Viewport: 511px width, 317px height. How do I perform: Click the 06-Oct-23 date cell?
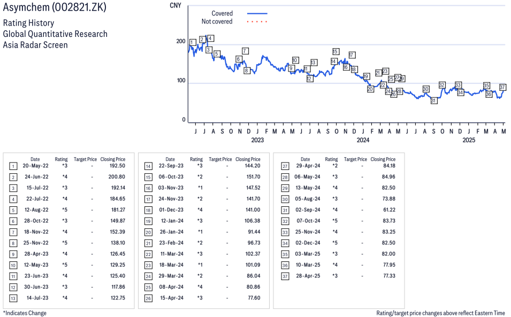(171, 177)
